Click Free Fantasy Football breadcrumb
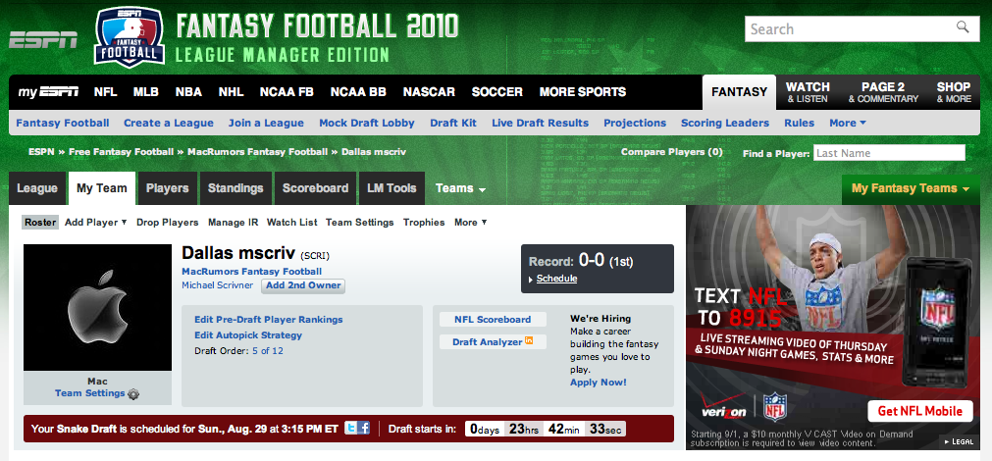 [x=121, y=152]
